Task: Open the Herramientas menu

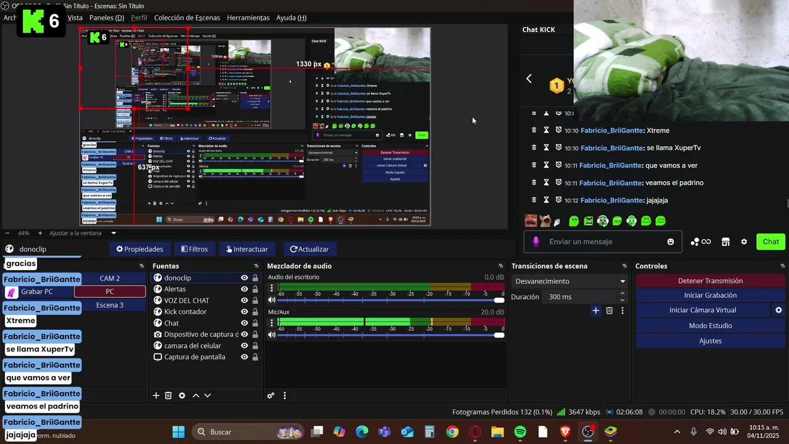Action: [248, 18]
